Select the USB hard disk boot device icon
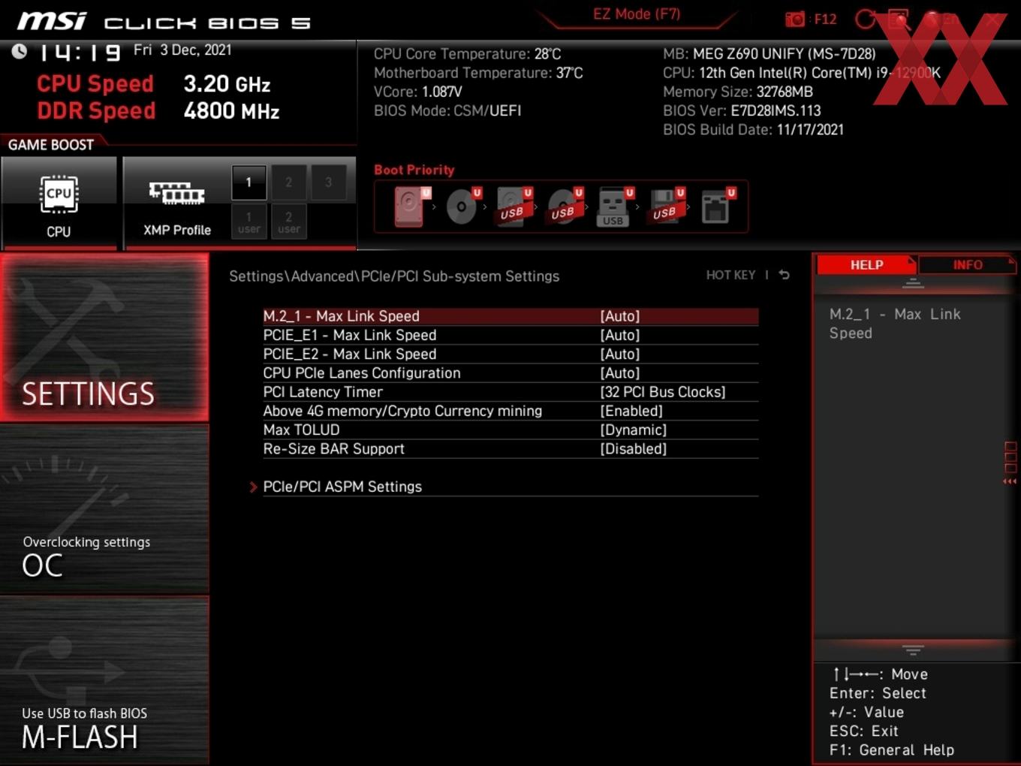This screenshot has height=766, width=1021. [514, 207]
